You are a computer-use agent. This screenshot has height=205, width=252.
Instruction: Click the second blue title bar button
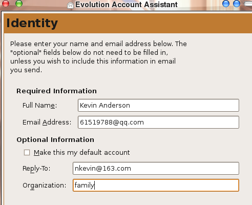[237, 4]
